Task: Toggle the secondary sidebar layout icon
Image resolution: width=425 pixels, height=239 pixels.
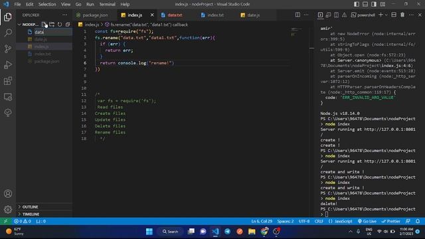Action: pos(374,4)
